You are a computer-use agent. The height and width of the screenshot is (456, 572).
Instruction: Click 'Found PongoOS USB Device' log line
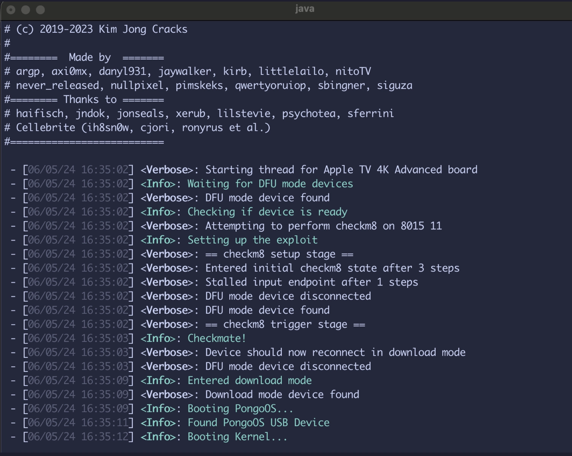258,423
